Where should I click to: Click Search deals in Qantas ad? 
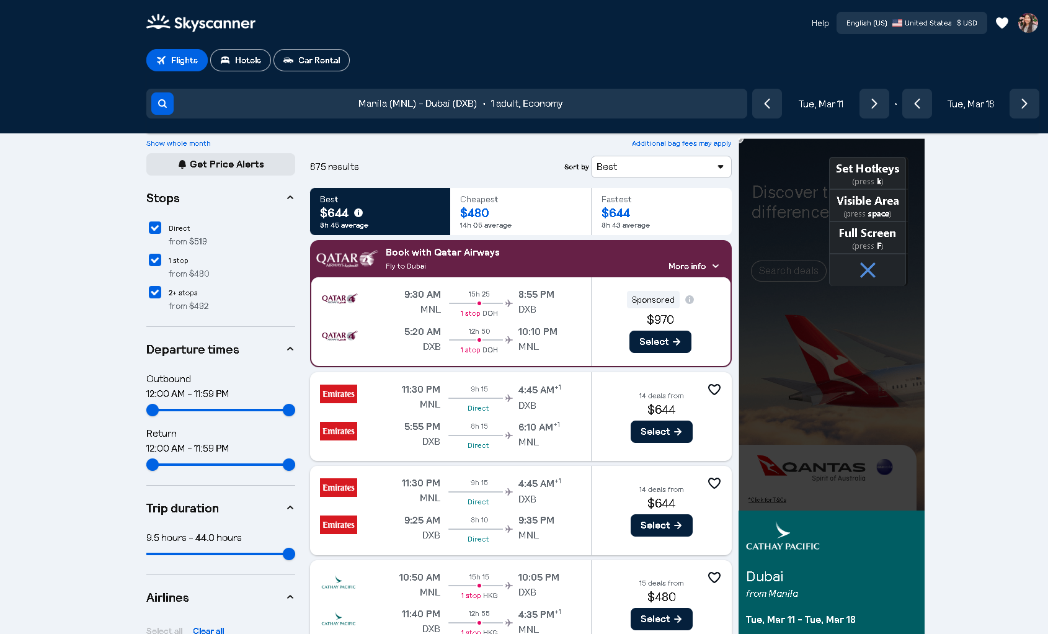coord(789,271)
